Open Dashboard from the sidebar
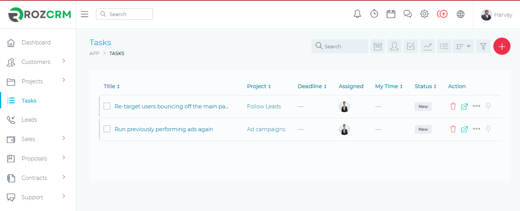The width and height of the screenshot is (520, 211). pos(36,43)
